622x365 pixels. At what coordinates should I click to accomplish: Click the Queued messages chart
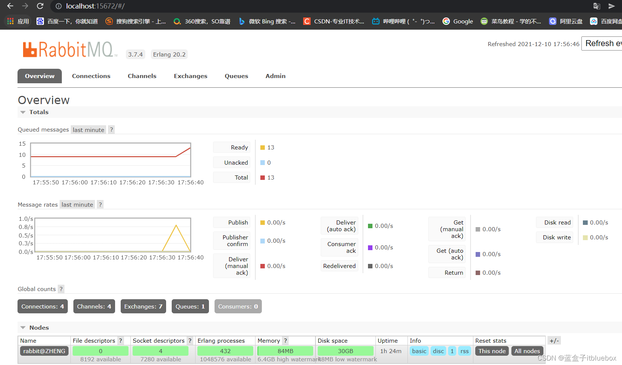(x=111, y=160)
